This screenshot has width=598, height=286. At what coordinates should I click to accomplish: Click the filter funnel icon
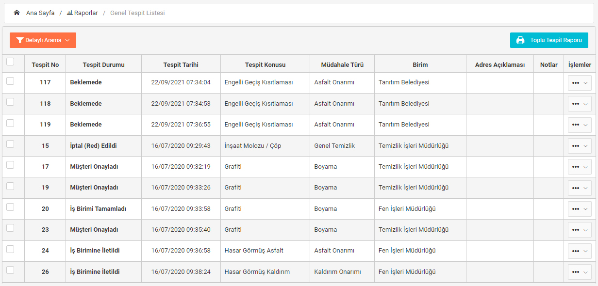[x=19, y=40]
